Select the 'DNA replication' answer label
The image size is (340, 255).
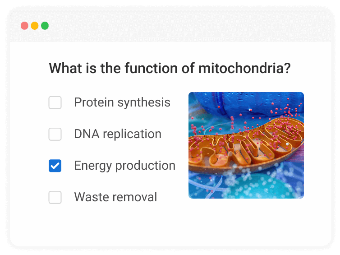tap(118, 134)
